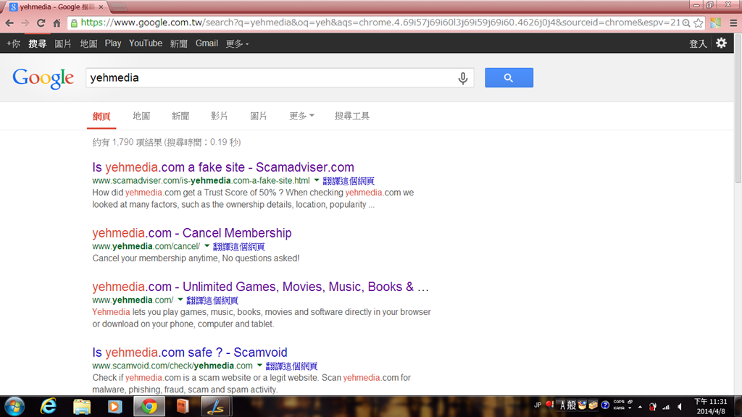Click 搜尋 in the black bar
Viewport: 742px width, 417px height.
pyautogui.click(x=38, y=43)
